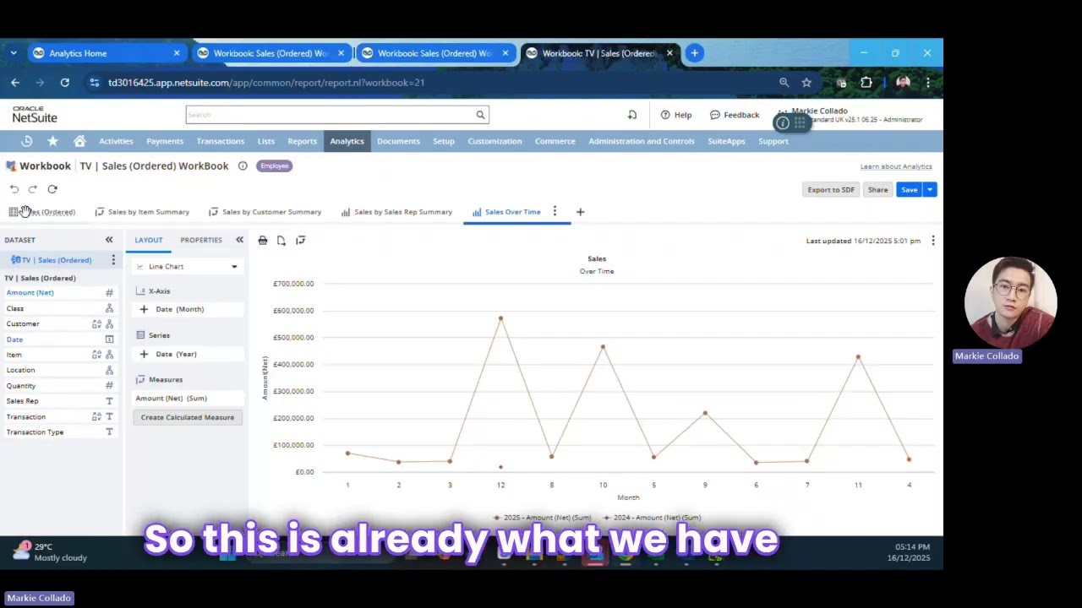Reload the page in the browser
1082x608 pixels.
(x=64, y=83)
